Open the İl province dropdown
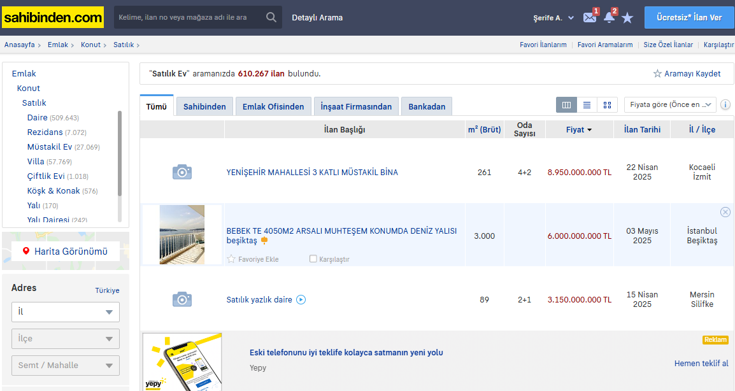The height and width of the screenshot is (391, 735). point(66,312)
